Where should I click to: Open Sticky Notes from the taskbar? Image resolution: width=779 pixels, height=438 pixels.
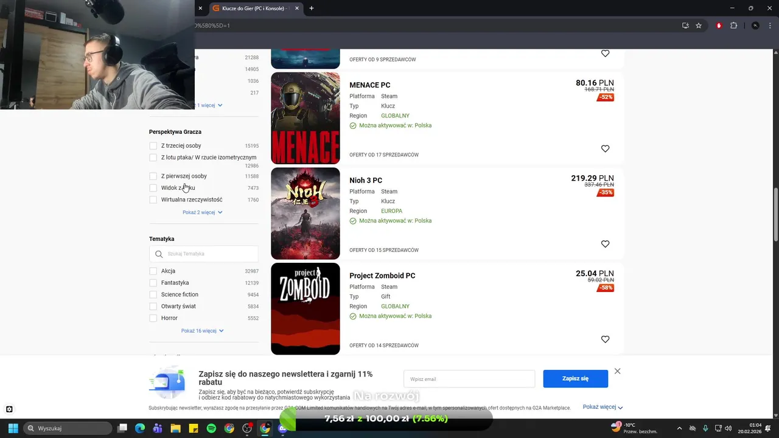point(194,428)
